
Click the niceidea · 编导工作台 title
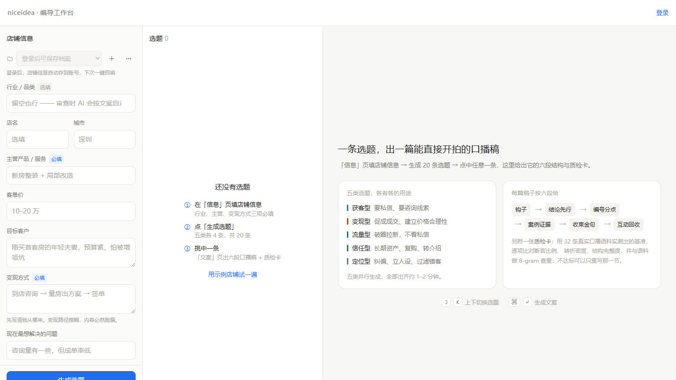pyautogui.click(x=40, y=13)
